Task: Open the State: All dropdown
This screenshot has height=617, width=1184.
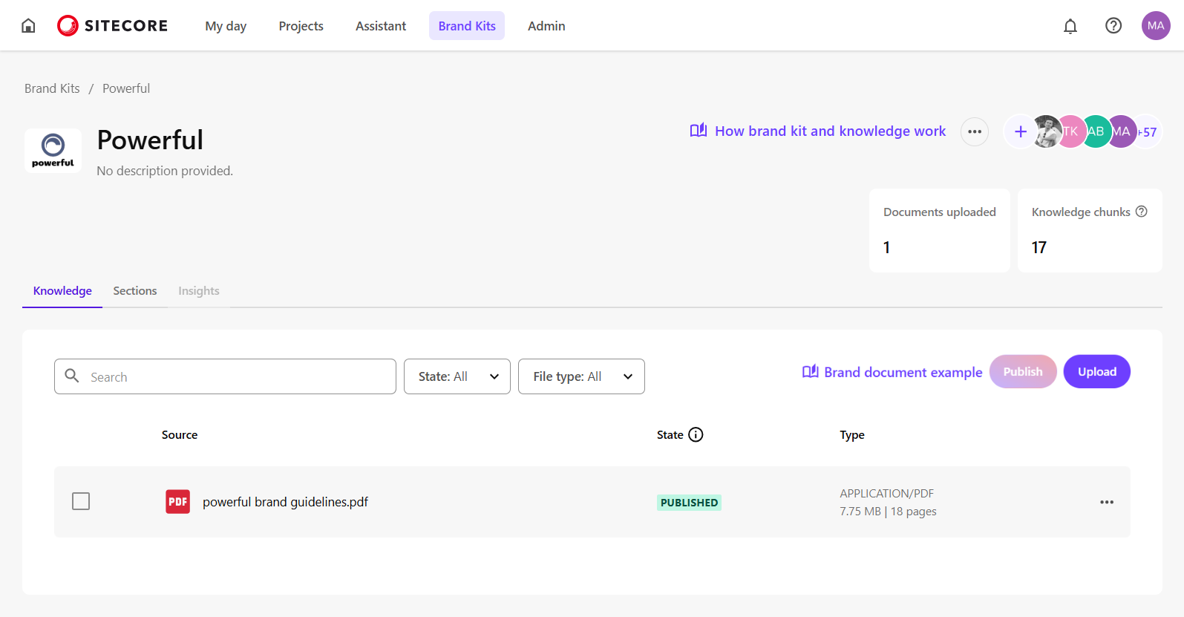Action: tap(457, 376)
